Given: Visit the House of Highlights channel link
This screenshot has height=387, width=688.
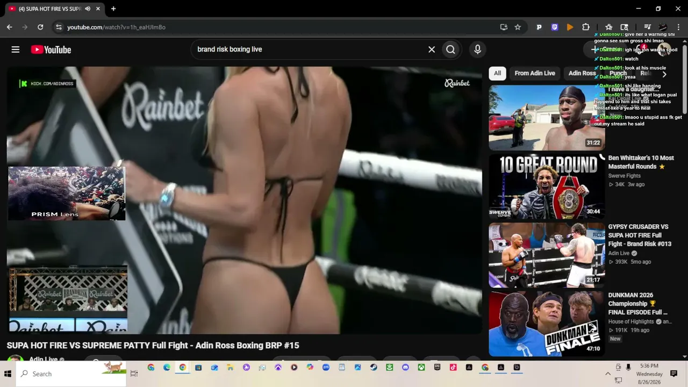Looking at the screenshot, I should [x=632, y=322].
